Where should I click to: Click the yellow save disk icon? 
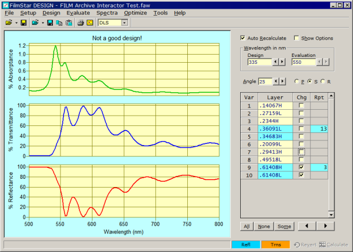point(24,23)
